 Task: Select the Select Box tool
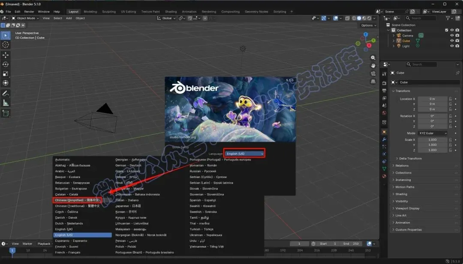(x=5, y=36)
